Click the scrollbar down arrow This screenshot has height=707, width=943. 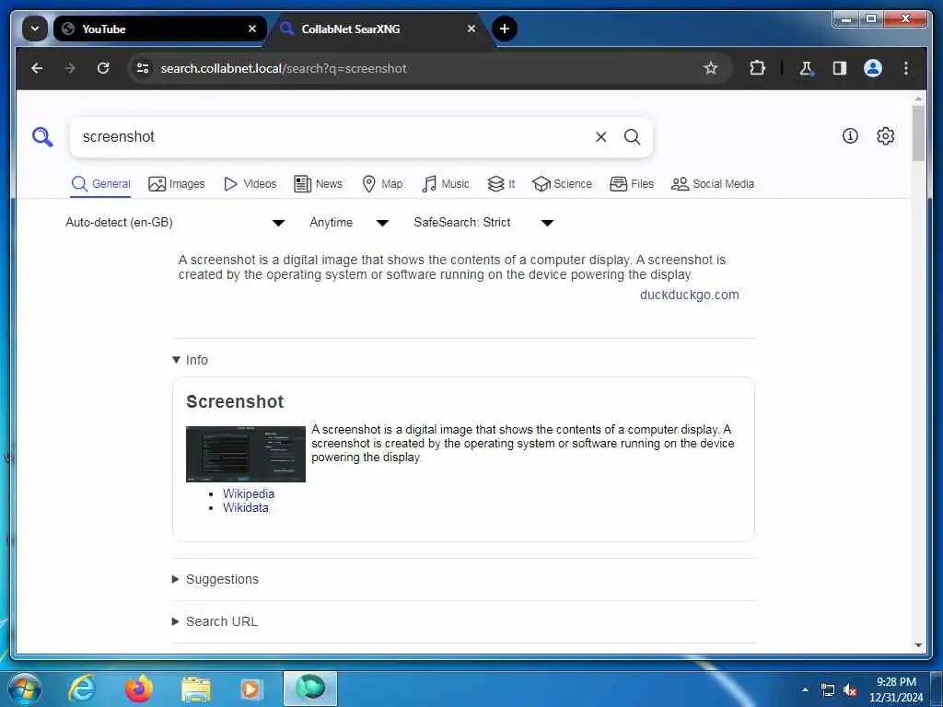pyautogui.click(x=918, y=645)
